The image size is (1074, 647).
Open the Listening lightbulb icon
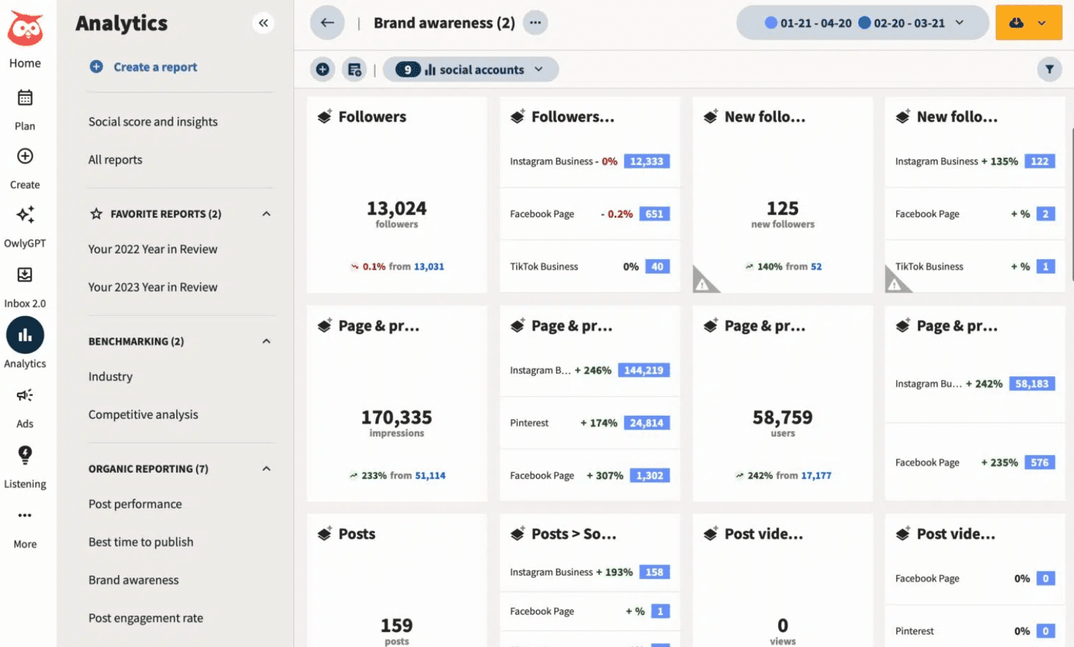coord(25,454)
